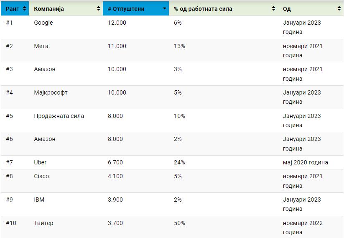Click sort arrows icon in Компанија header

click(99, 9)
